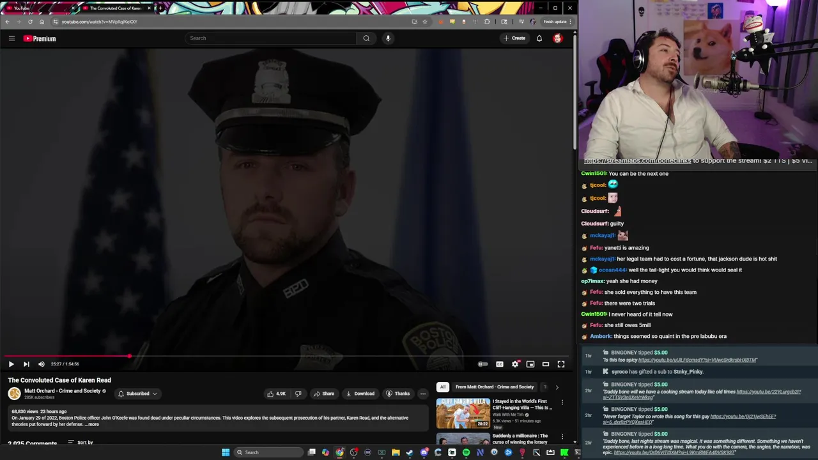
Task: Open Streamlabs donation link under webcam
Action: 637,161
